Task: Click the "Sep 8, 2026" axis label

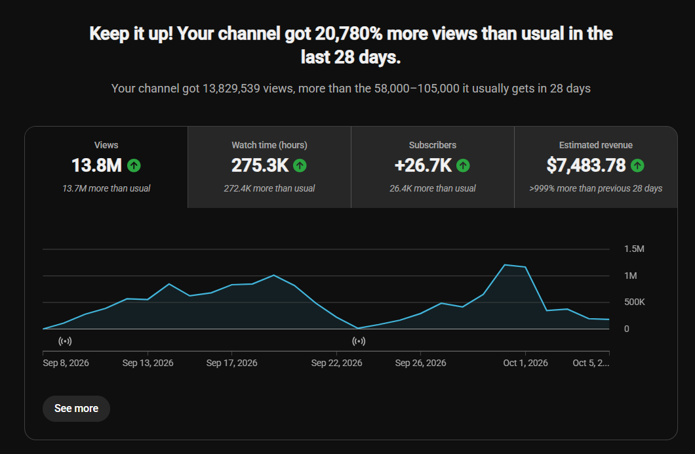Action: point(66,363)
